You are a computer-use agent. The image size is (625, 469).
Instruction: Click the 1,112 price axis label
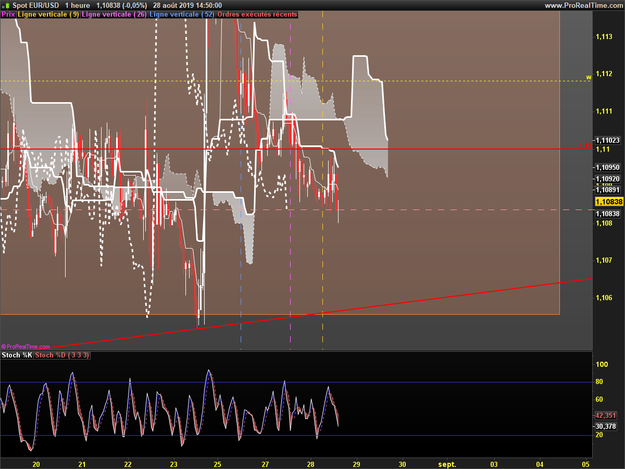604,73
